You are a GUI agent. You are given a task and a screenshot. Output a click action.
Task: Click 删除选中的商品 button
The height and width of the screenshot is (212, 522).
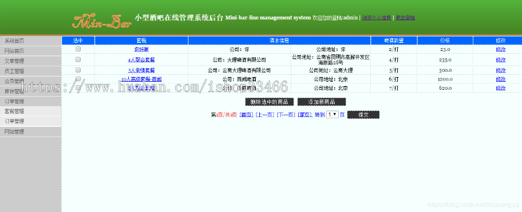coord(269,102)
